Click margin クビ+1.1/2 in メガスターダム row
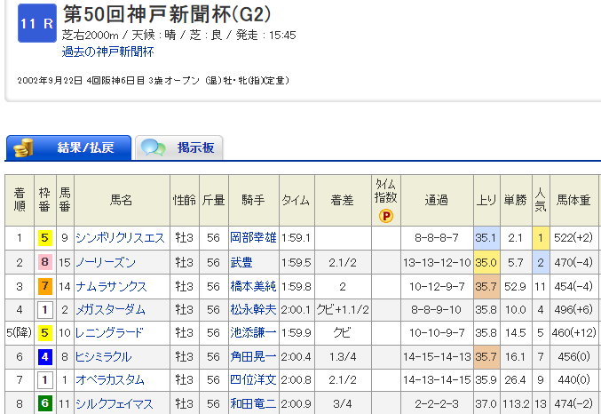The width and height of the screenshot is (601, 414). (x=343, y=309)
